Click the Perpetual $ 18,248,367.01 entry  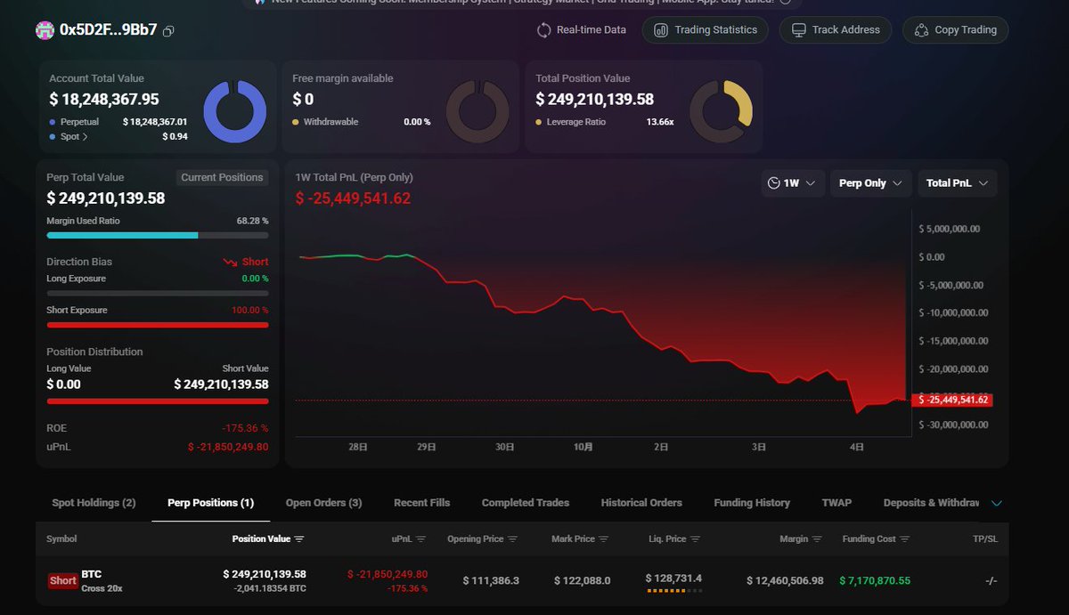coord(118,122)
